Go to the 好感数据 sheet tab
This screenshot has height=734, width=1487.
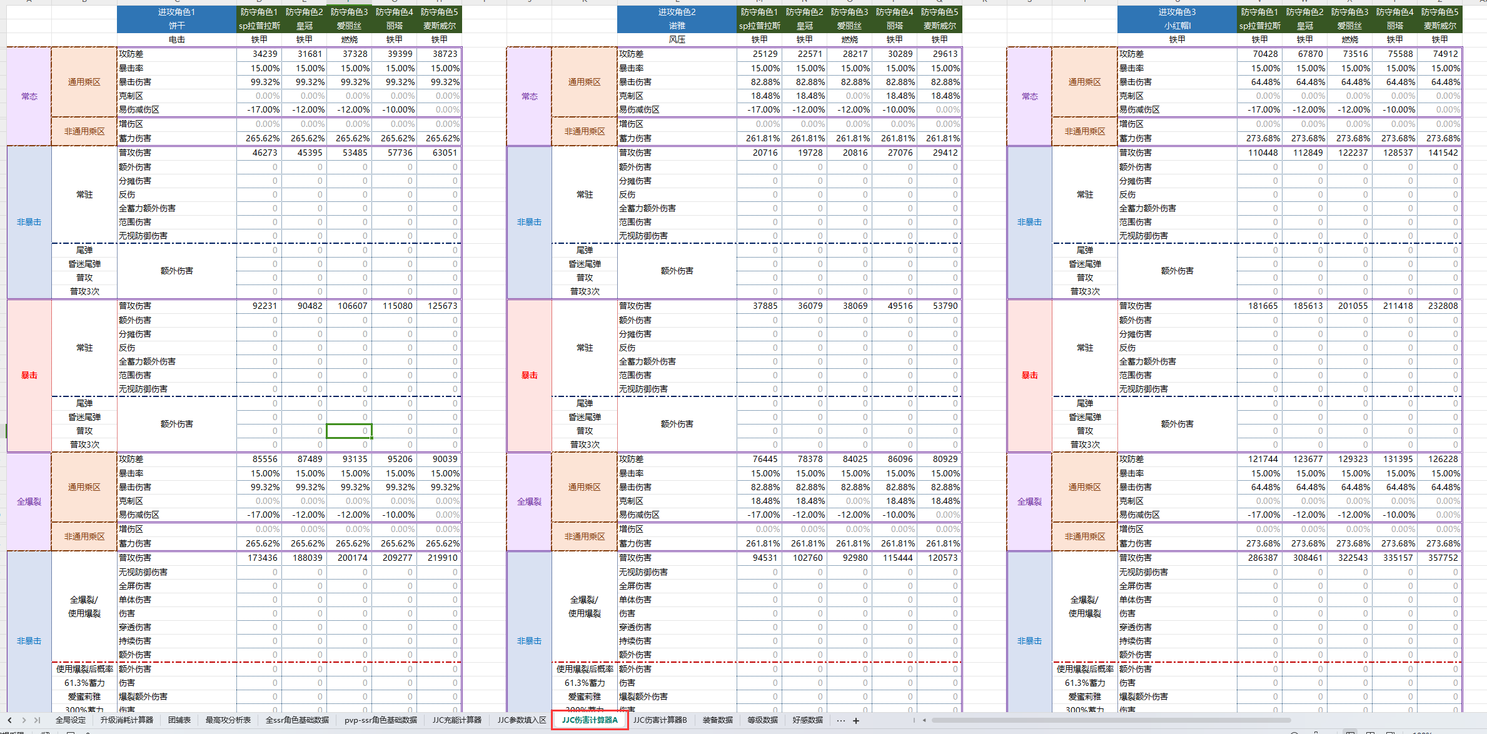pos(808,720)
